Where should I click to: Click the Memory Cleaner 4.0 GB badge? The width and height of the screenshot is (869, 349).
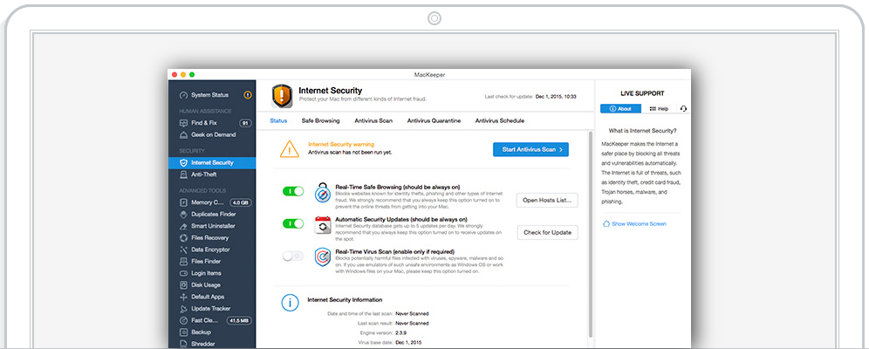(241, 202)
